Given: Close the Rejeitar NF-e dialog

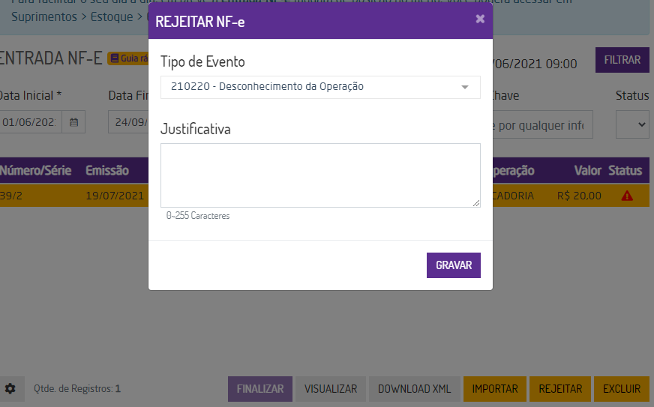Looking at the screenshot, I should (x=480, y=19).
